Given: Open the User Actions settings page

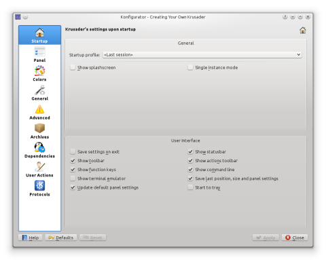Looking at the screenshot, I should click(39, 169).
